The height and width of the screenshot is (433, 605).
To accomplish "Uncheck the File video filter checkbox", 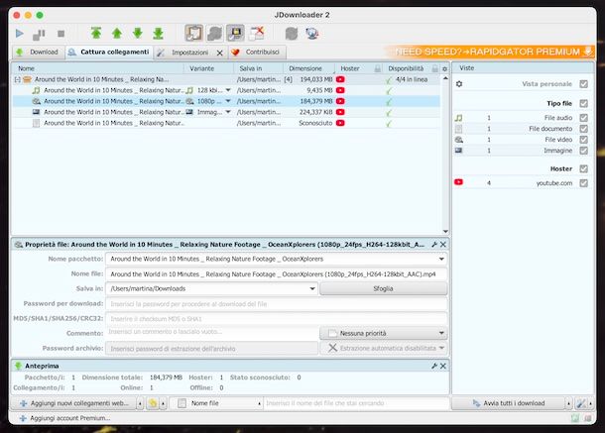I will click(583, 140).
